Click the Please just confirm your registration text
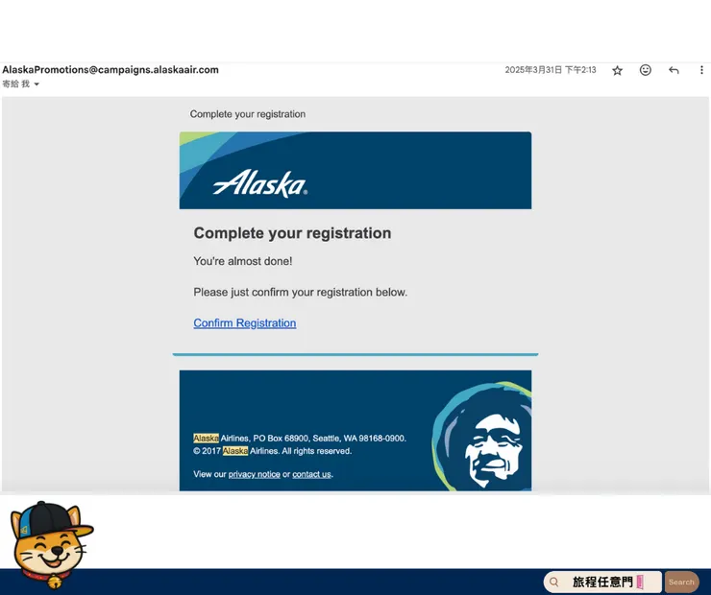The image size is (711, 595). 300,292
